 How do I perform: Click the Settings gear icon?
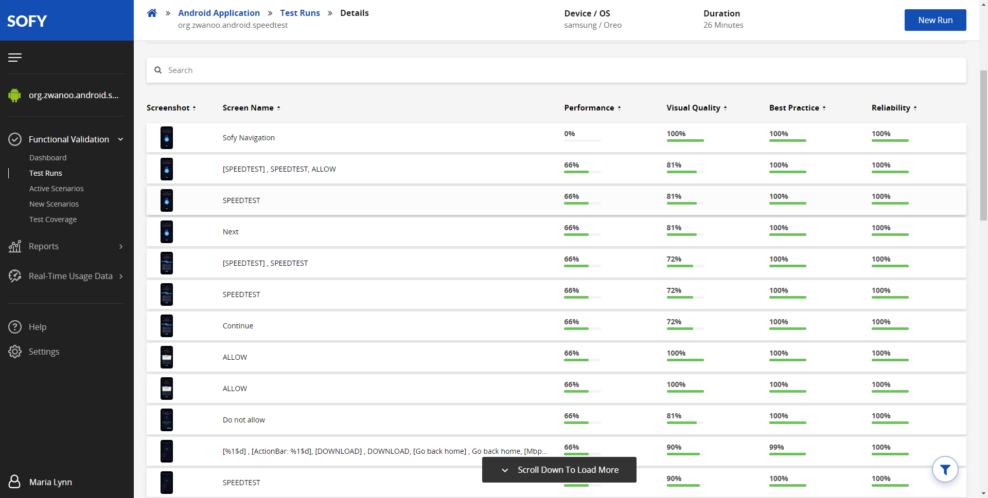tap(15, 352)
